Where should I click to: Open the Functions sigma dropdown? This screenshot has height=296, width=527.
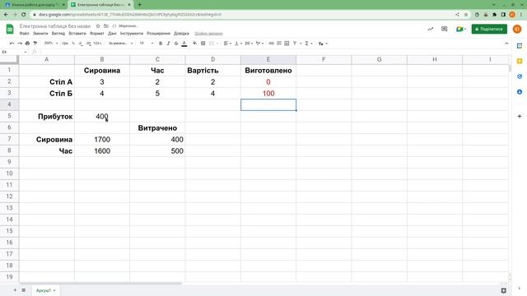click(309, 44)
